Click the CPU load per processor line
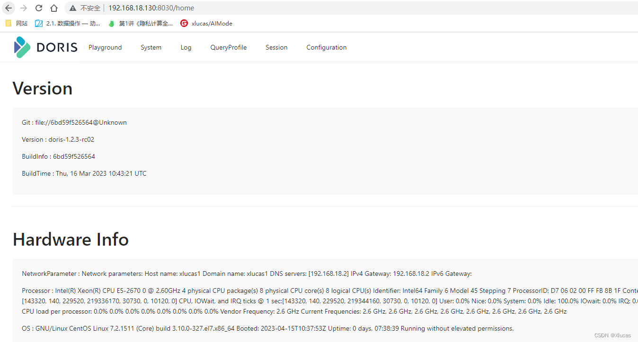 294,311
